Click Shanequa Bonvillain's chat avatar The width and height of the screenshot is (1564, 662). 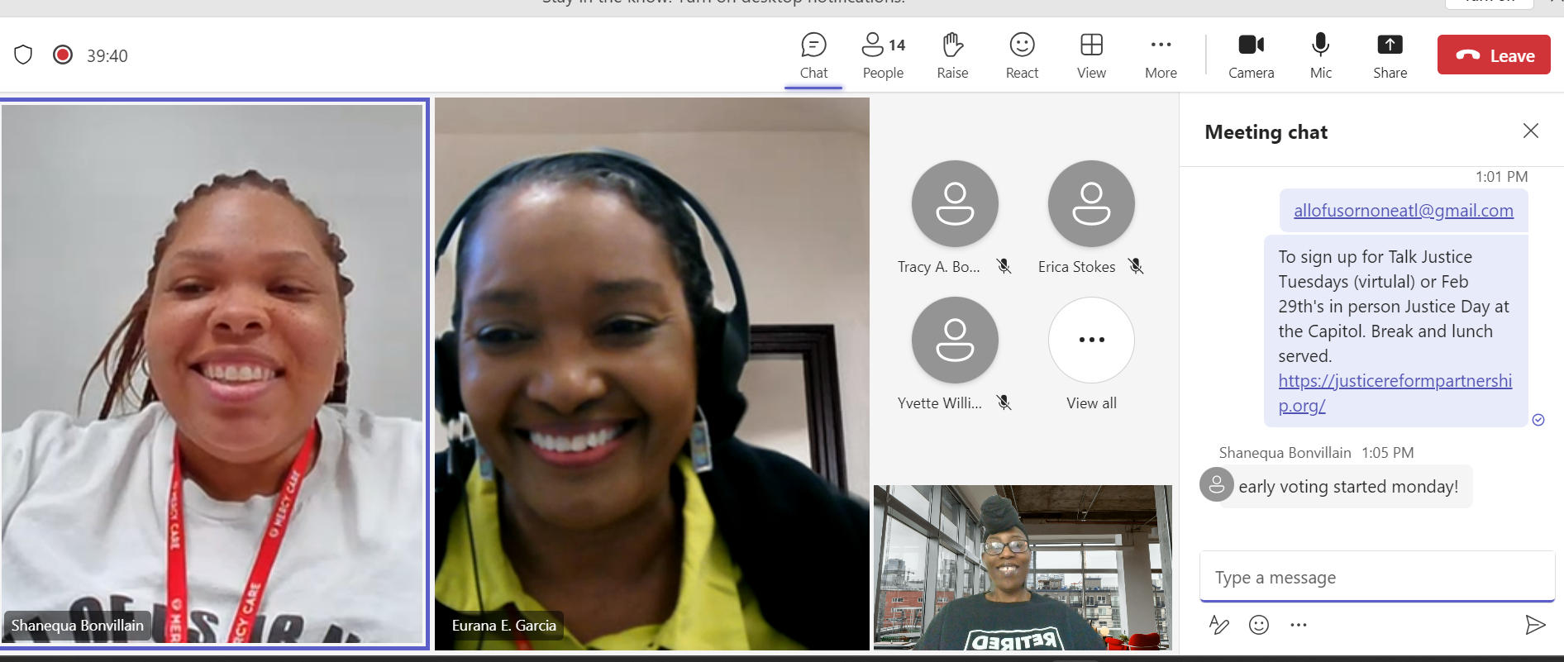tap(1217, 485)
